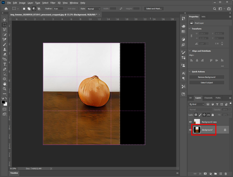Viewport: 233px width, 177px height.
Task: Select Intersect with Selection mode
Action: (x=39, y=9)
